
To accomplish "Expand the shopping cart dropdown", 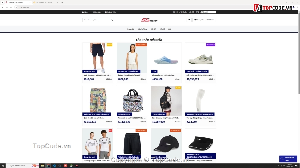I will click(x=204, y=20).
